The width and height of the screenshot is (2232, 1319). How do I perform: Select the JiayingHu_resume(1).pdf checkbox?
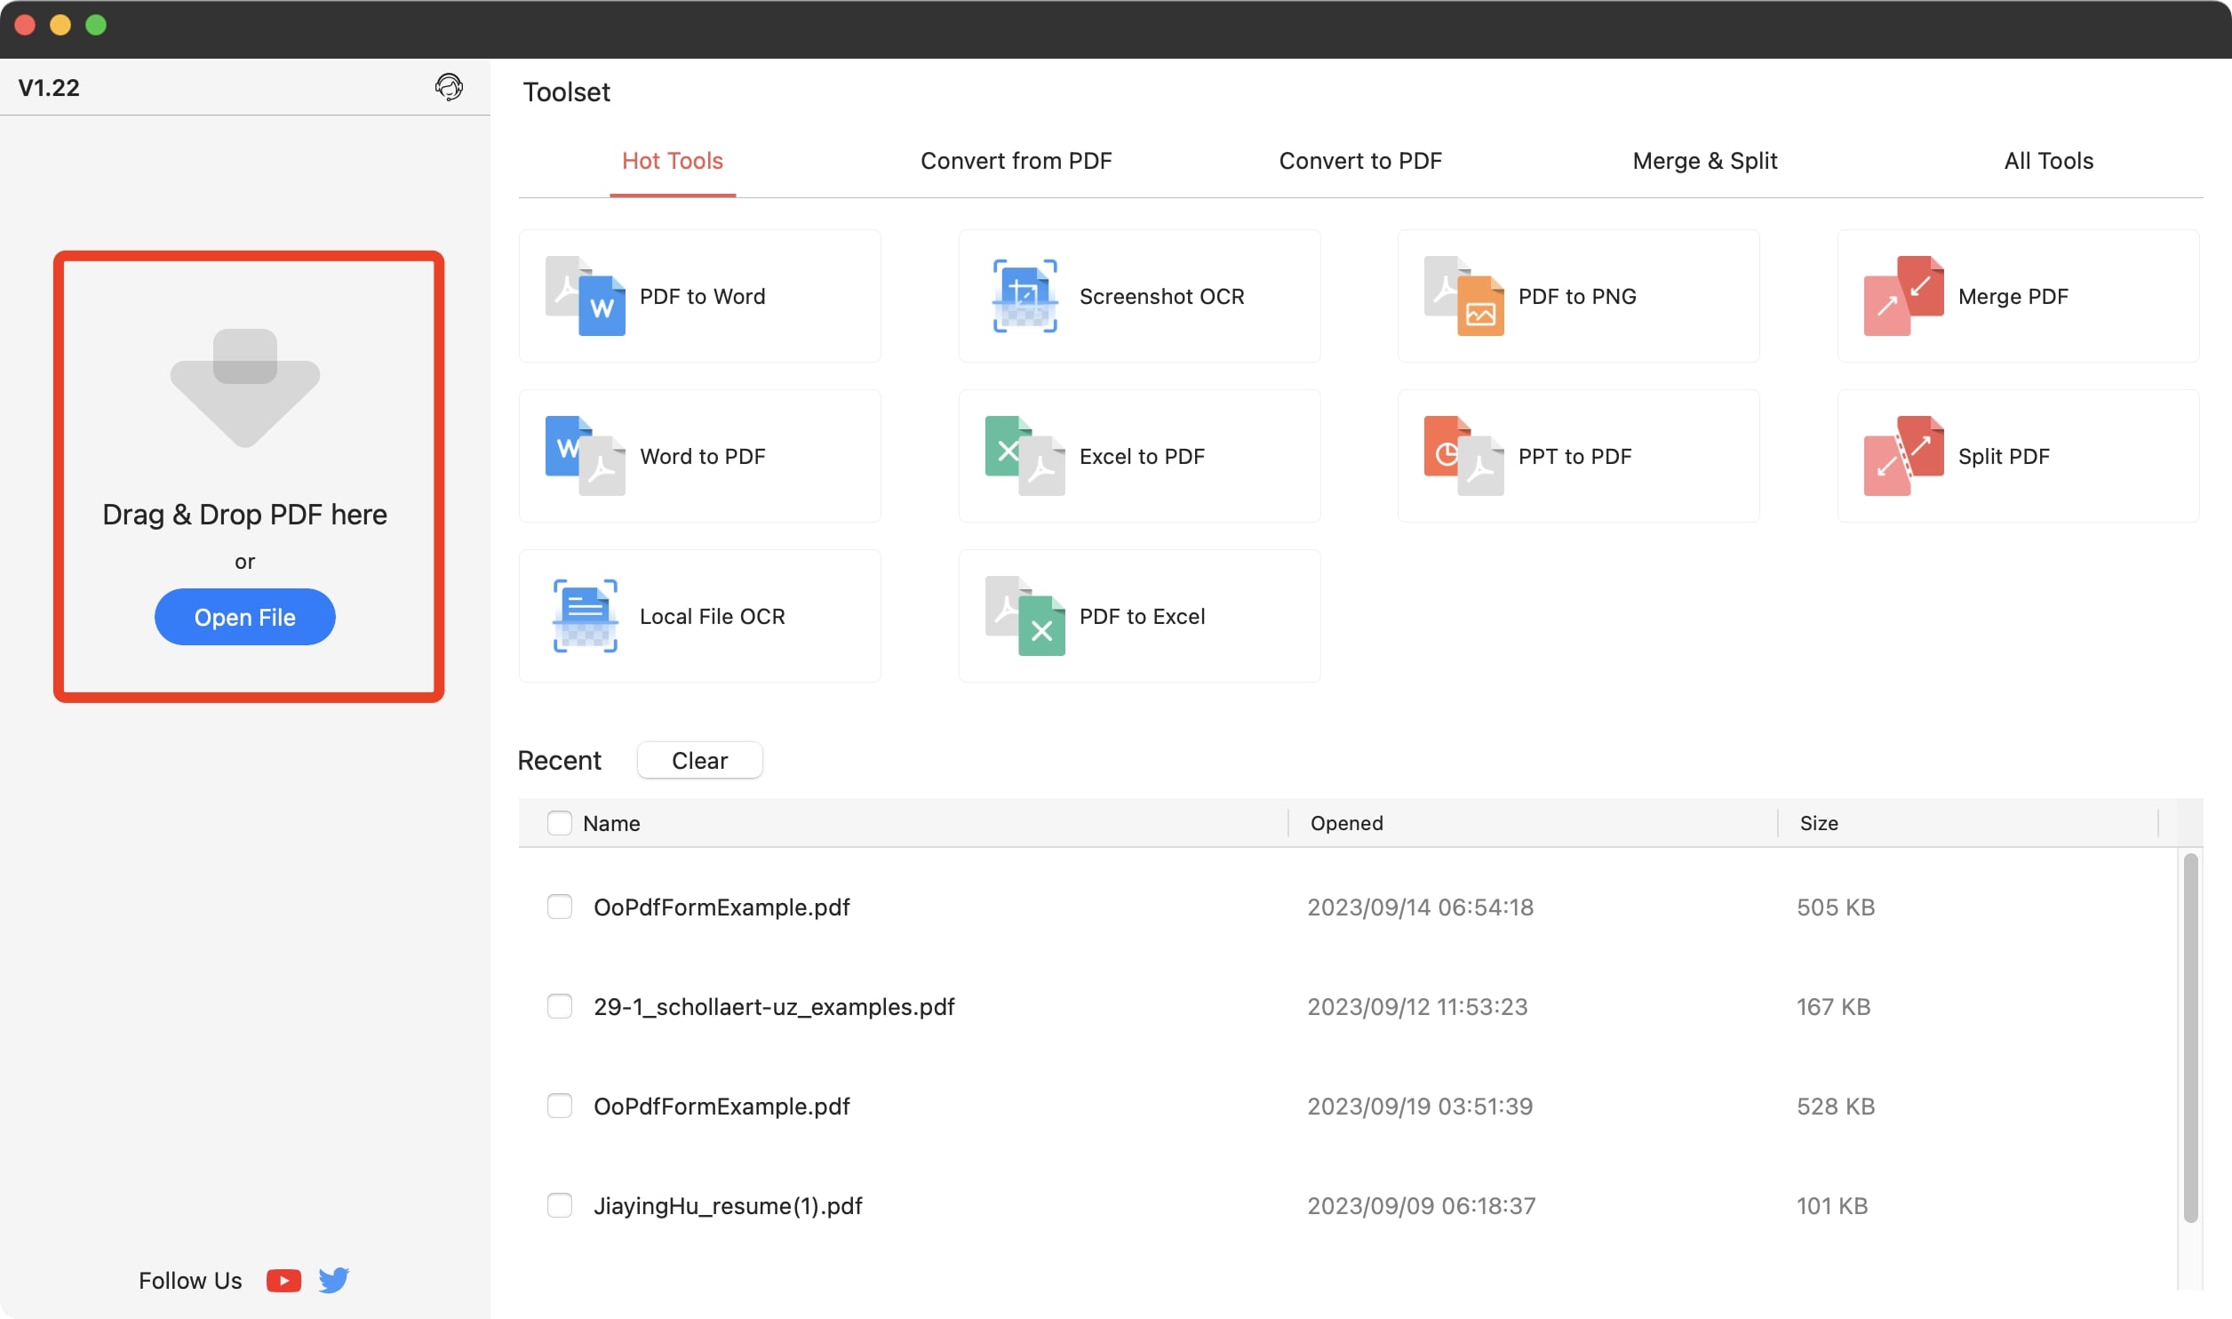pyautogui.click(x=559, y=1205)
